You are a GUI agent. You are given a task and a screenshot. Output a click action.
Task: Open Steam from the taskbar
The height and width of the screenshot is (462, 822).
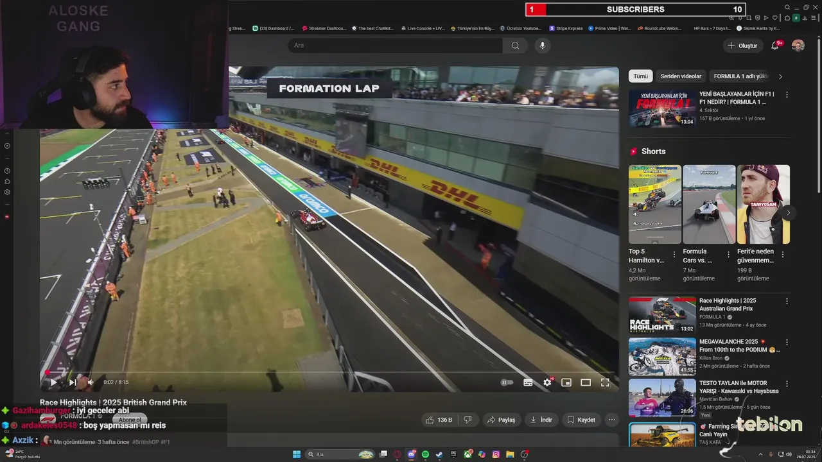click(439, 454)
